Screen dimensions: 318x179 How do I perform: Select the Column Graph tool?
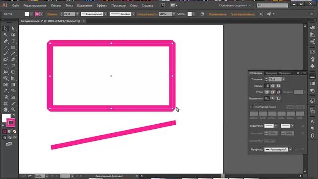tap(13, 97)
